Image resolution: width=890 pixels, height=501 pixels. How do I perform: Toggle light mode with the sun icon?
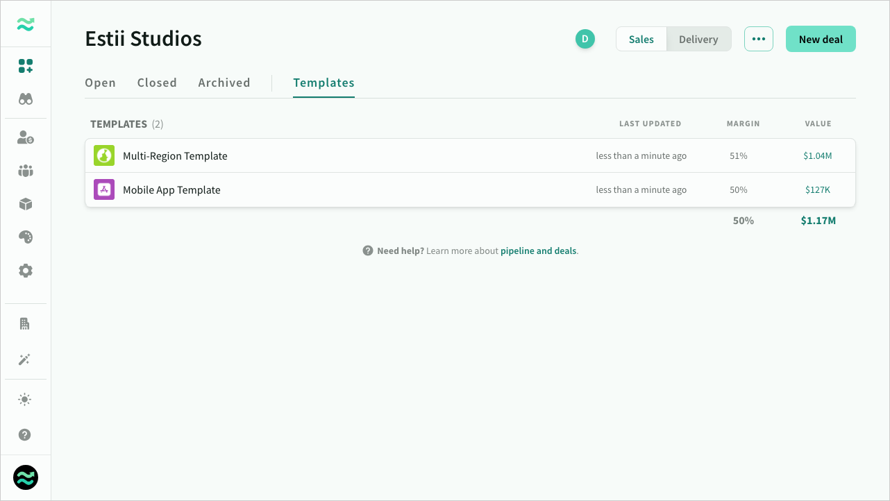[26, 399]
